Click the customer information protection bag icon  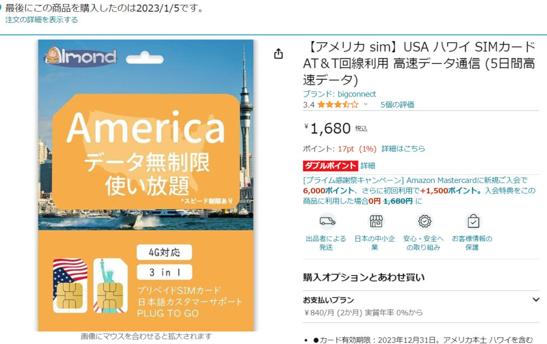click(473, 221)
